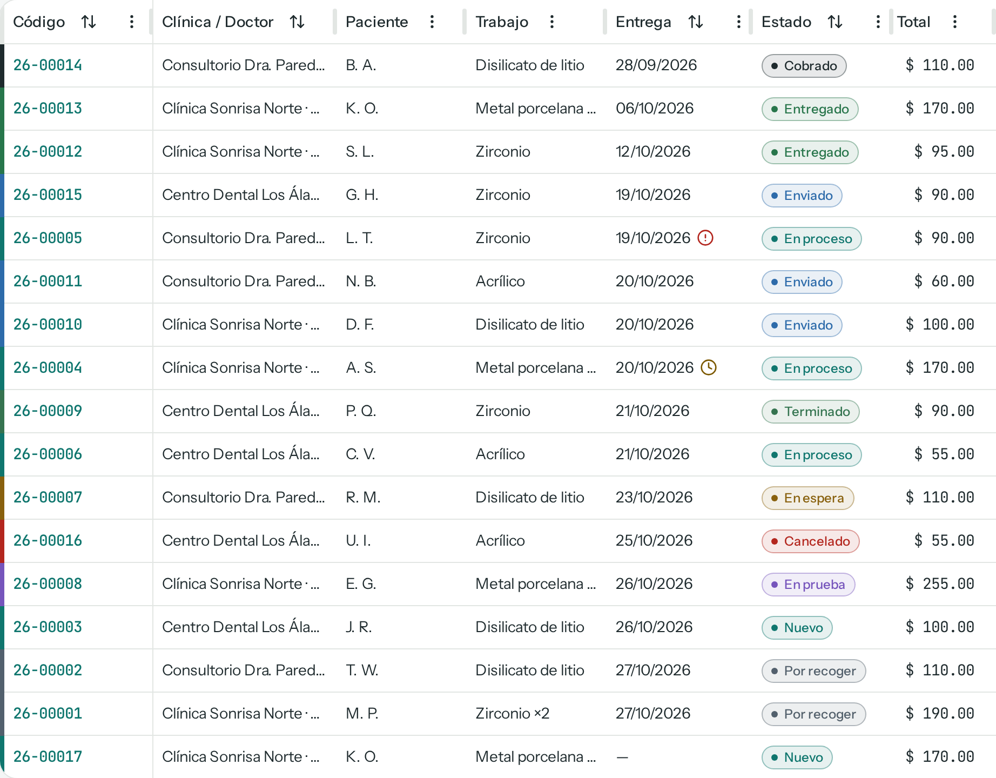The width and height of the screenshot is (996, 778).
Task: Sort by Clínica / Doctor arrows icon
Action: click(297, 22)
